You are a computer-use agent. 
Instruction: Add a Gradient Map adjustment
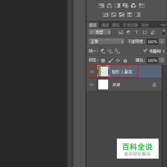tap(138, 14)
